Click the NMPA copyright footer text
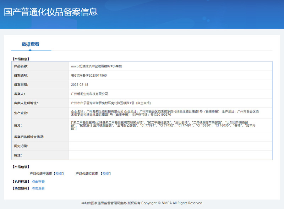Screen dimensions: 284x209 [x=142, y=203]
